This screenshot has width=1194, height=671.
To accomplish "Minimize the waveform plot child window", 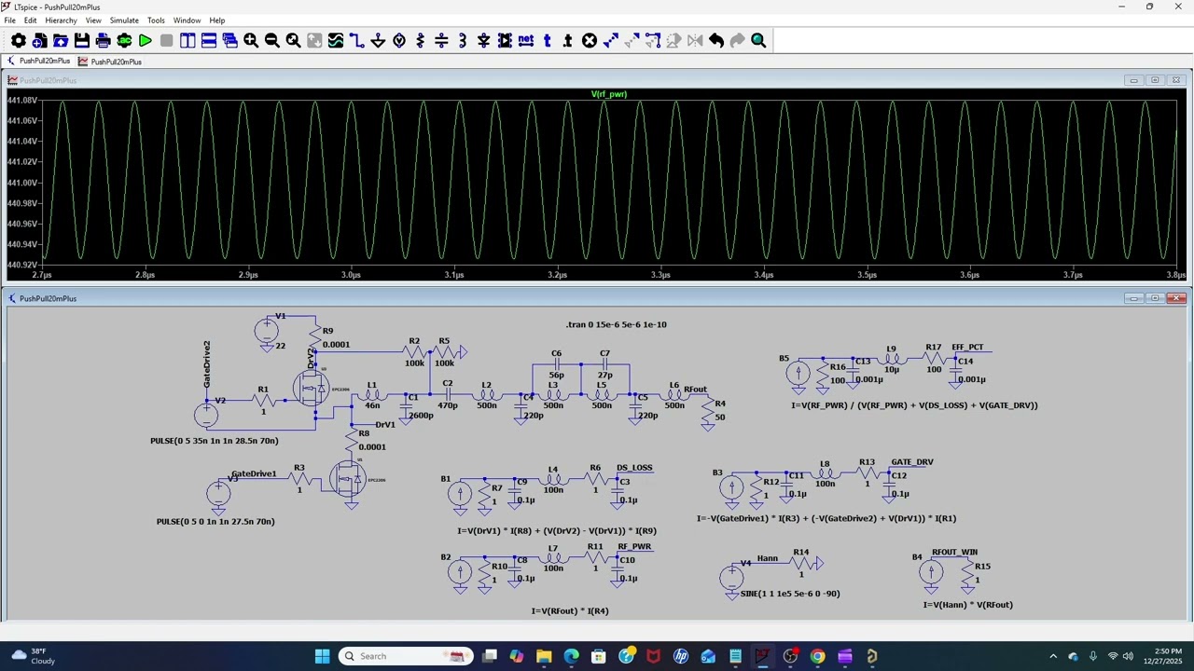I will (1133, 80).
